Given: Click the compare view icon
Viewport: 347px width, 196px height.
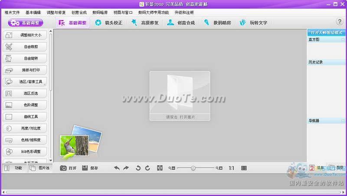Looking at the screenshot, I should [x=160, y=168].
